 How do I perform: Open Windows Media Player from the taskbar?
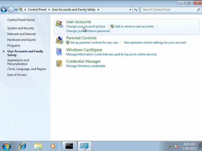pyautogui.click(x=53, y=146)
